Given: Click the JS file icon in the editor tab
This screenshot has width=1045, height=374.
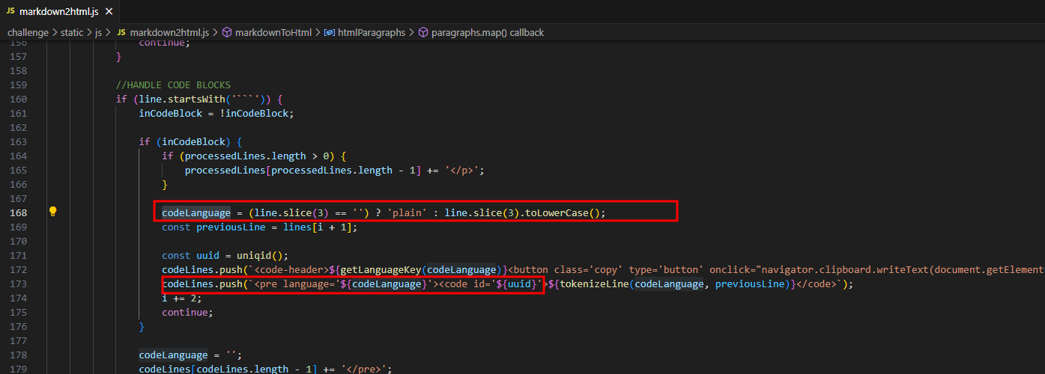Looking at the screenshot, I should pos(10,11).
